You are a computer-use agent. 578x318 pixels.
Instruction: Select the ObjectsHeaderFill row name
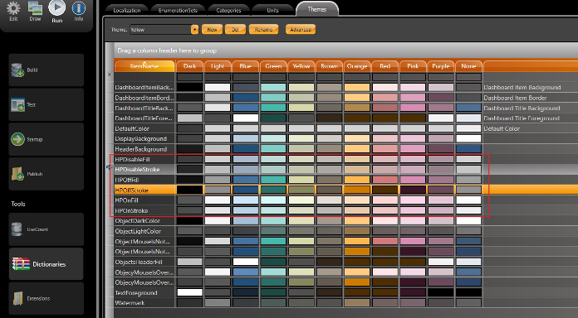(139, 263)
